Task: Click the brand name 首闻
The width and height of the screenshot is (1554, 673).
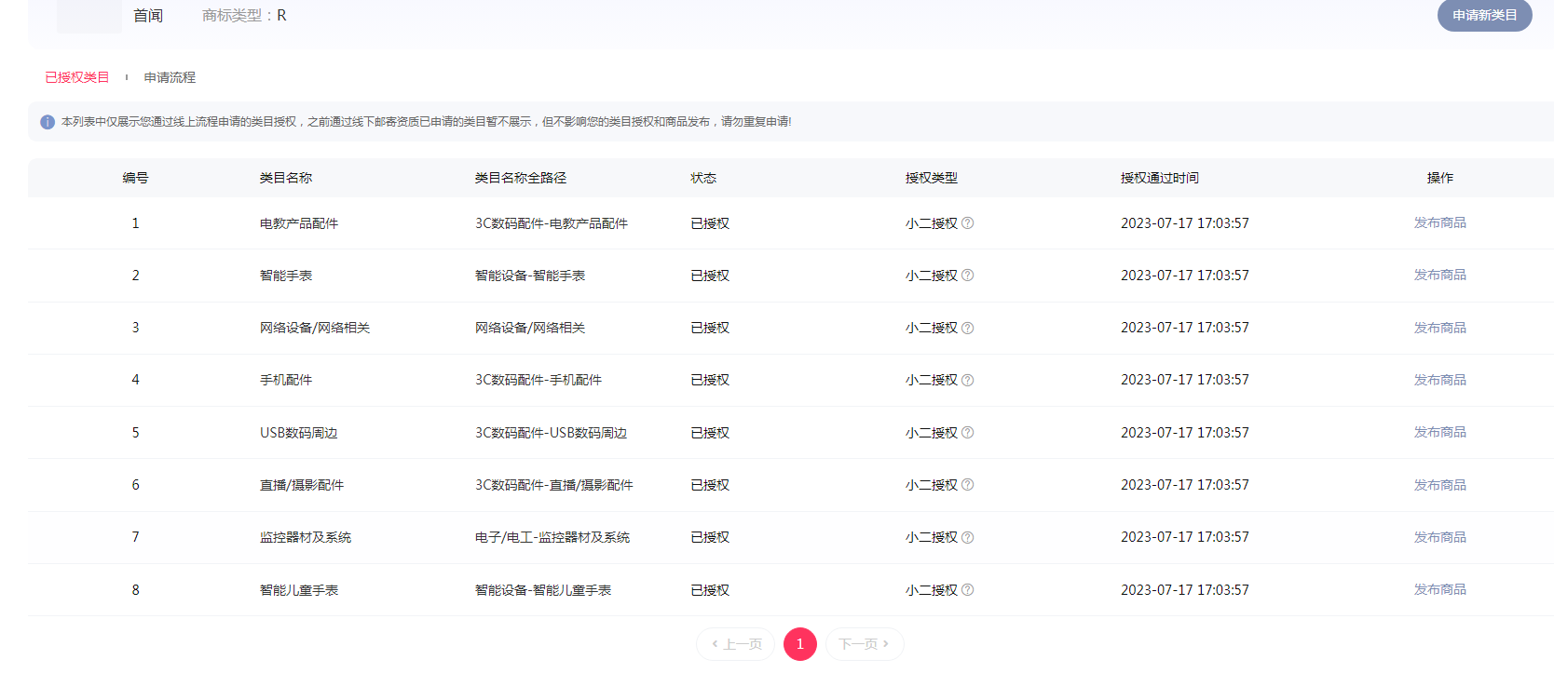Action: [x=148, y=16]
